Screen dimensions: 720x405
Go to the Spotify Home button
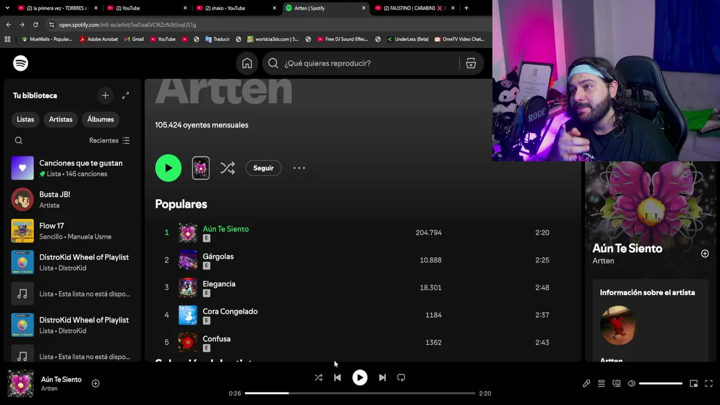tap(247, 63)
